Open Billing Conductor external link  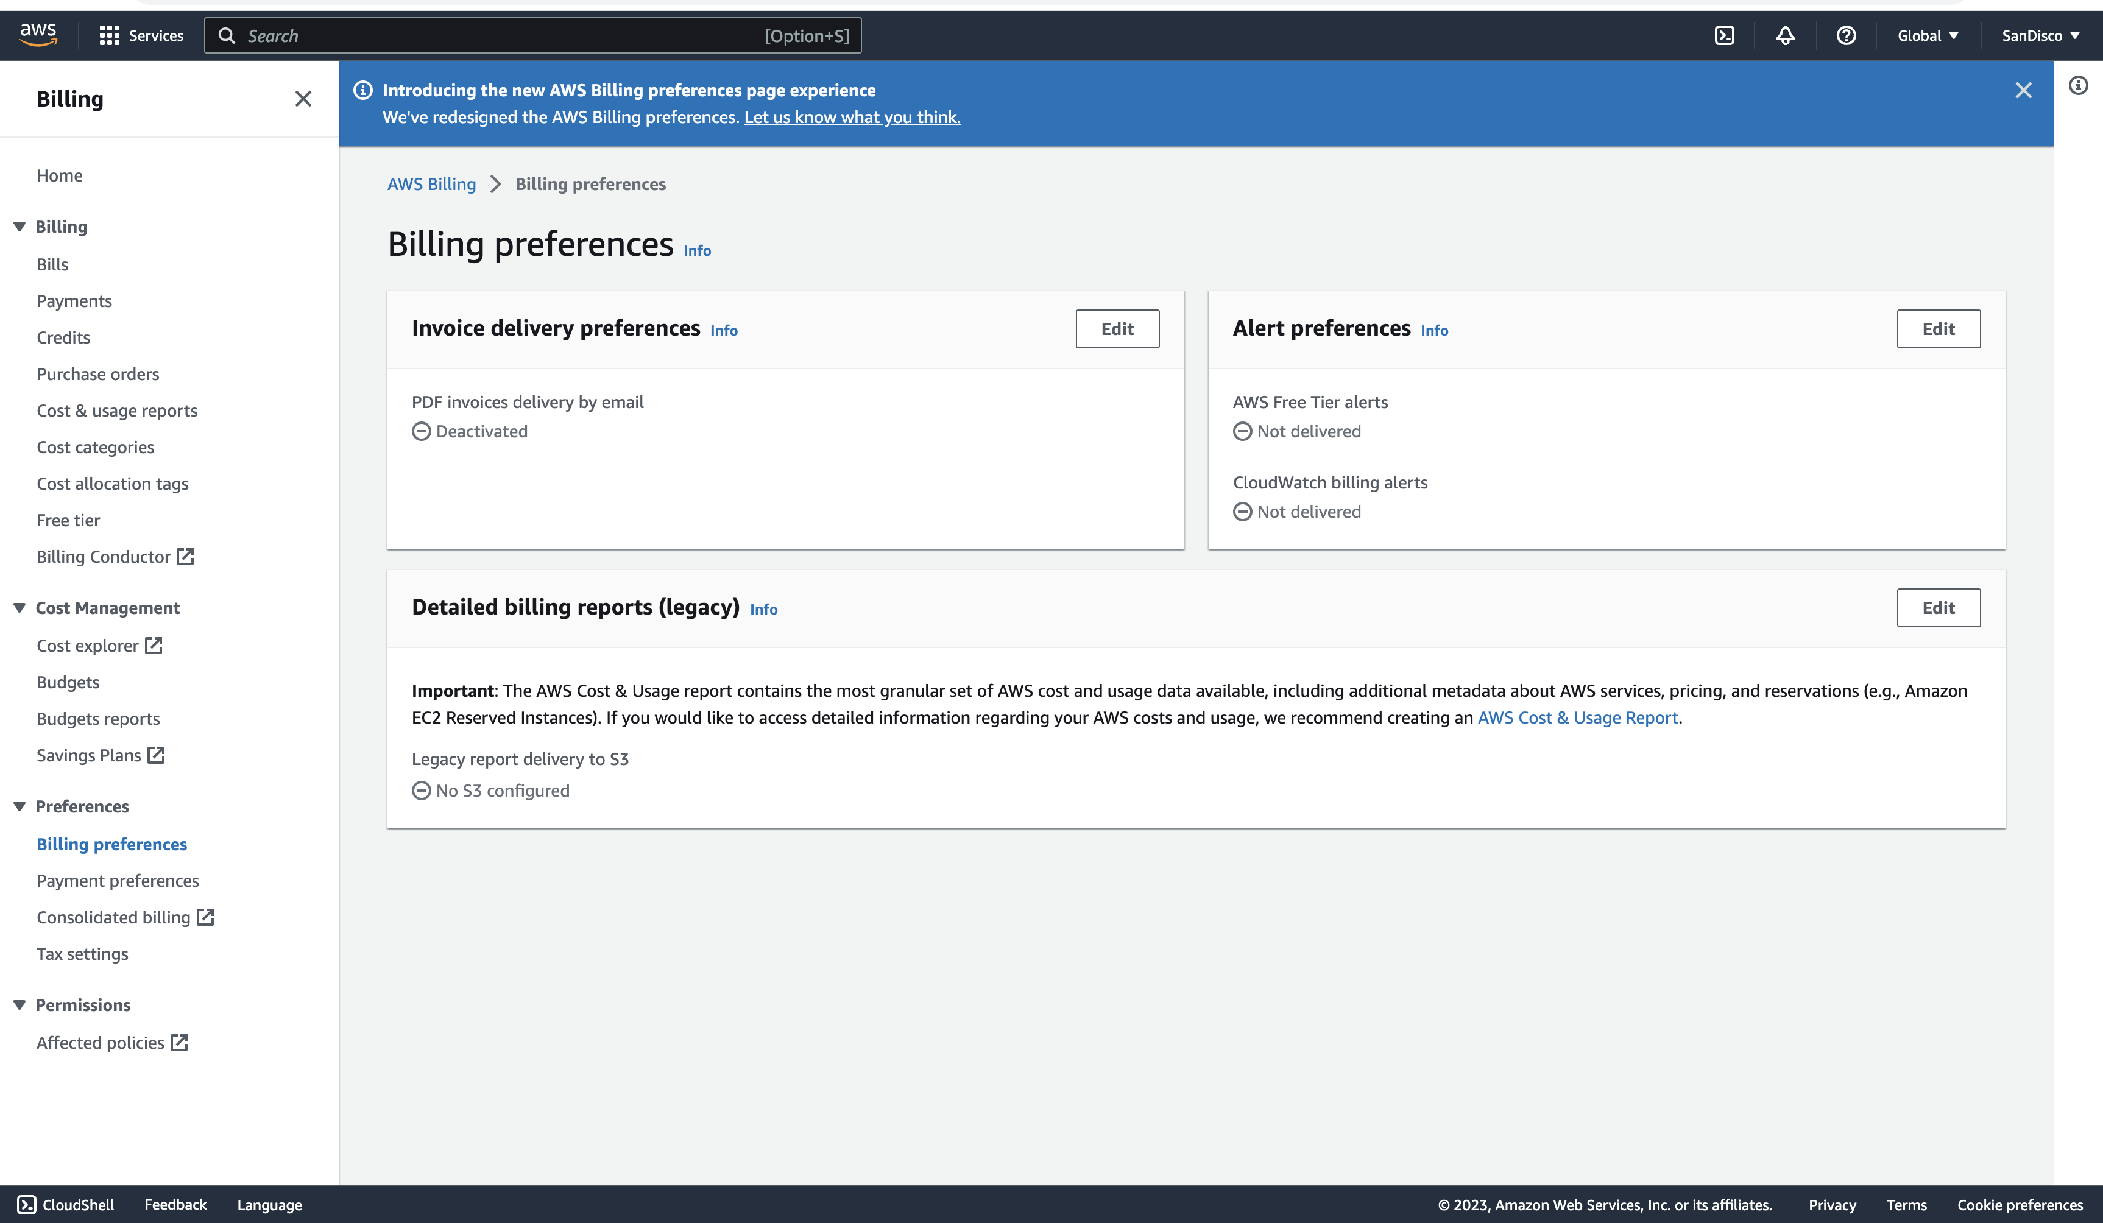(x=115, y=557)
